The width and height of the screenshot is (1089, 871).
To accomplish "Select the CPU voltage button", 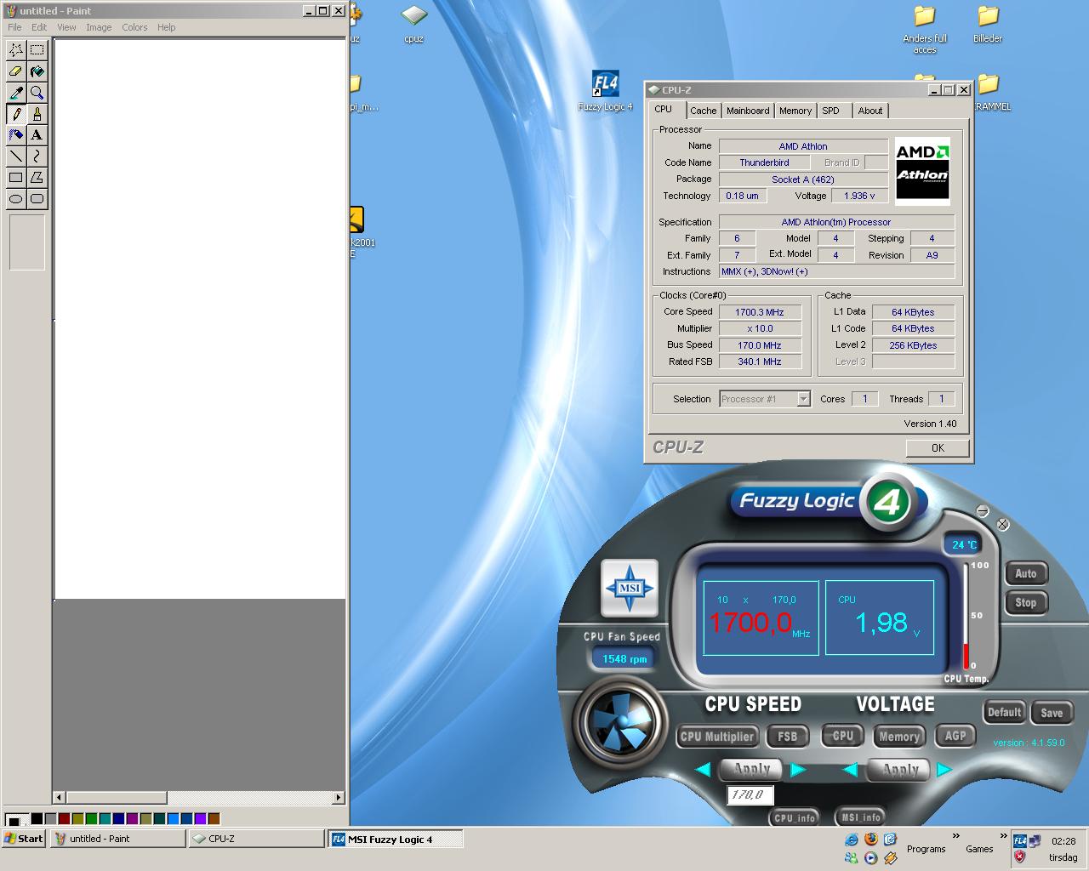I will 843,737.
